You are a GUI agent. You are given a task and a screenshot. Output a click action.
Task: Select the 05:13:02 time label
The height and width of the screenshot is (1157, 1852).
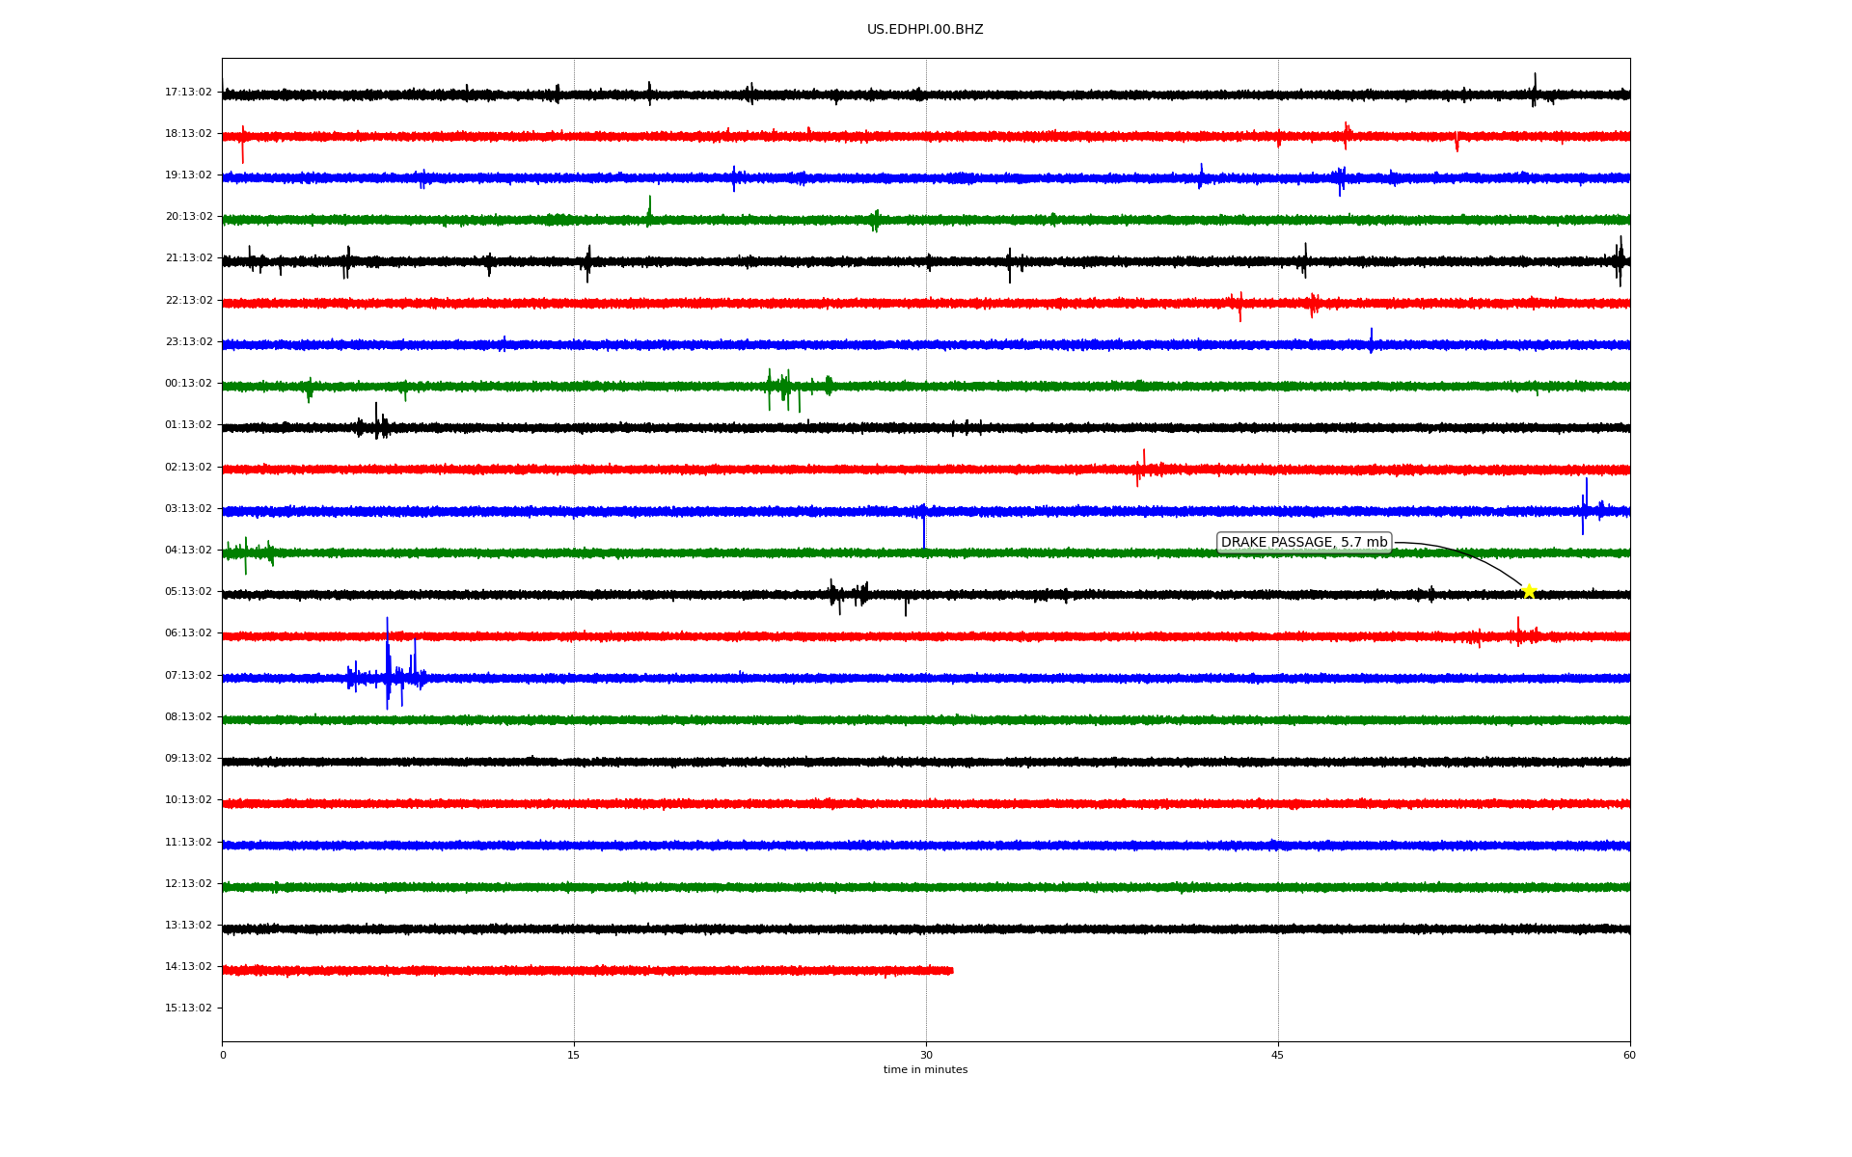(x=188, y=592)
